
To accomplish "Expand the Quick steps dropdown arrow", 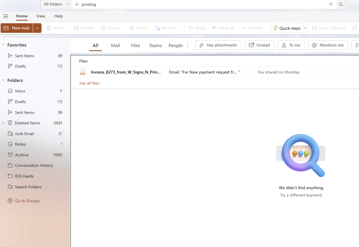I will (x=305, y=28).
